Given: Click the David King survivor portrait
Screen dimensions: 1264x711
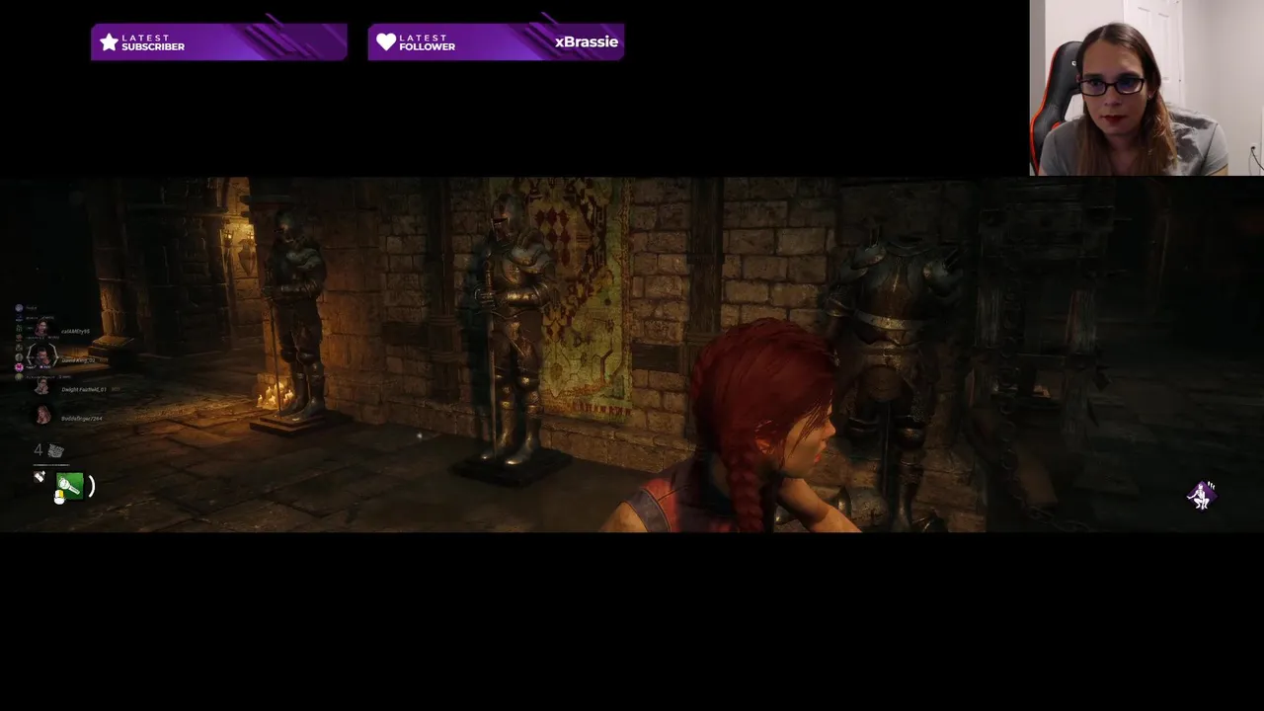Looking at the screenshot, I should tap(41, 355).
